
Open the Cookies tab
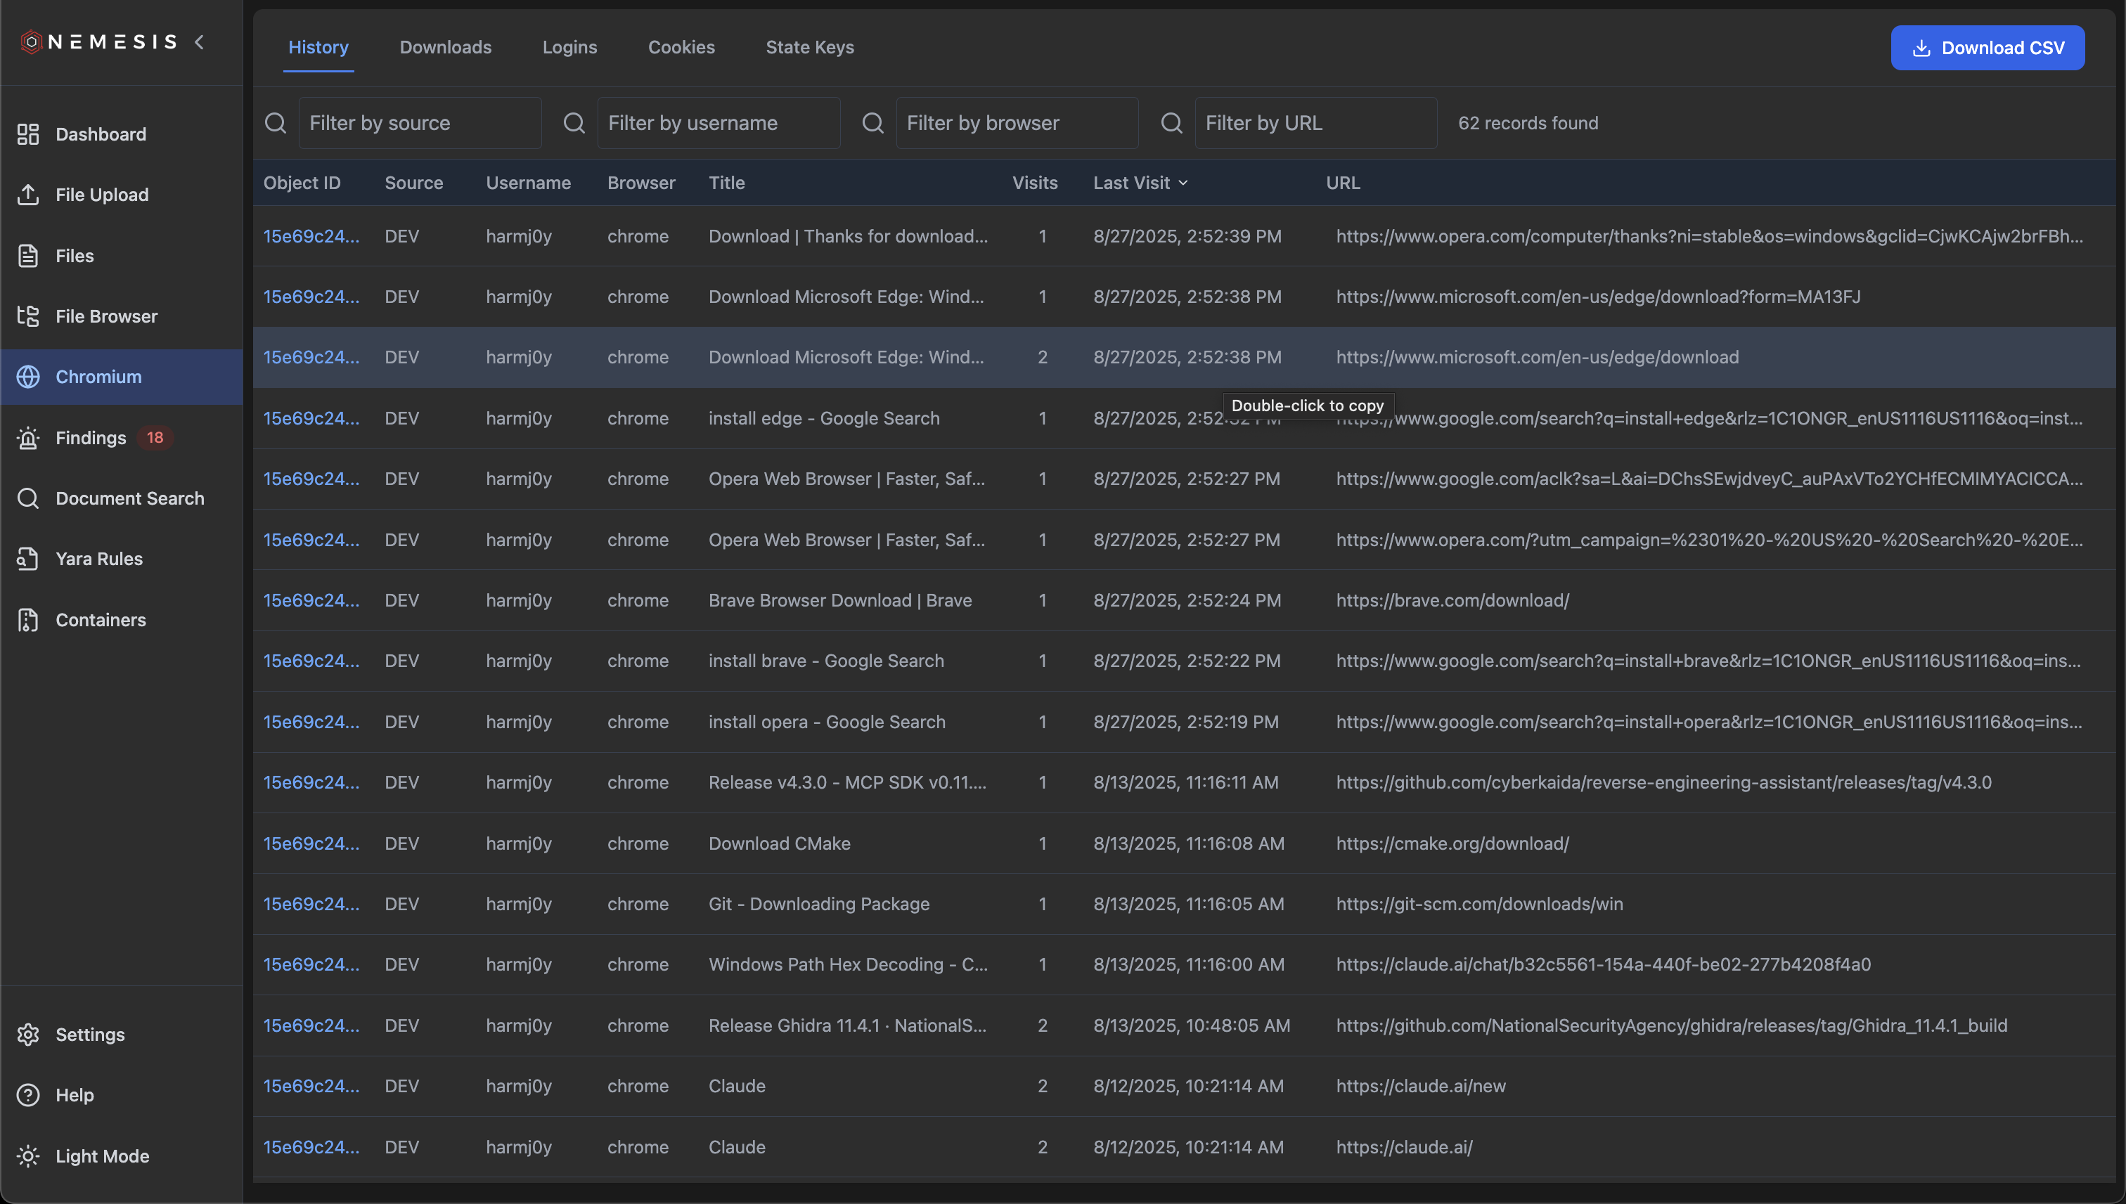(x=681, y=47)
